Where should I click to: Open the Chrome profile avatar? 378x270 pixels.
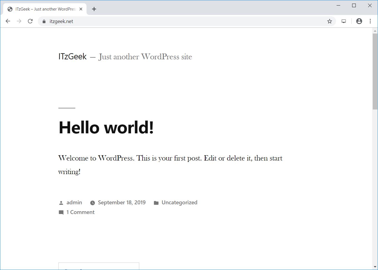point(359,21)
